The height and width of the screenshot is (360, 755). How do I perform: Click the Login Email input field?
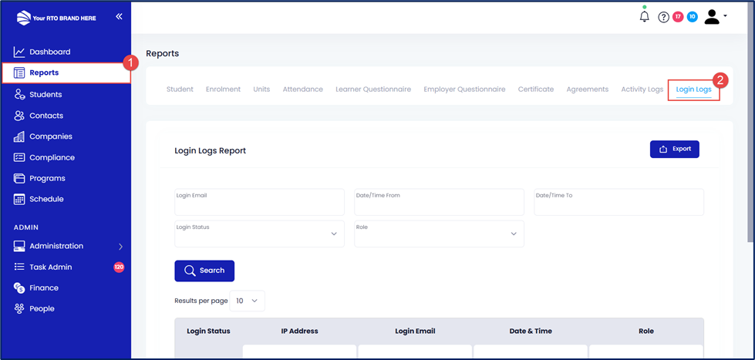click(x=259, y=202)
